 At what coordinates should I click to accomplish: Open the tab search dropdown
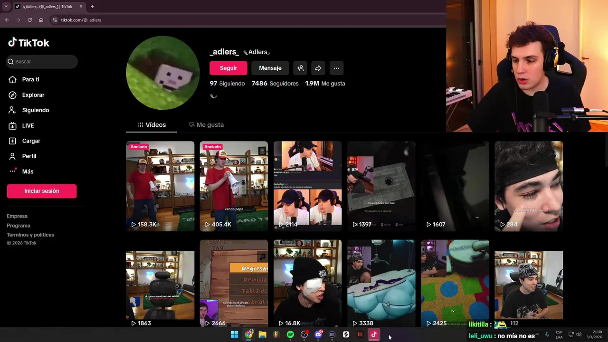tap(6, 6)
